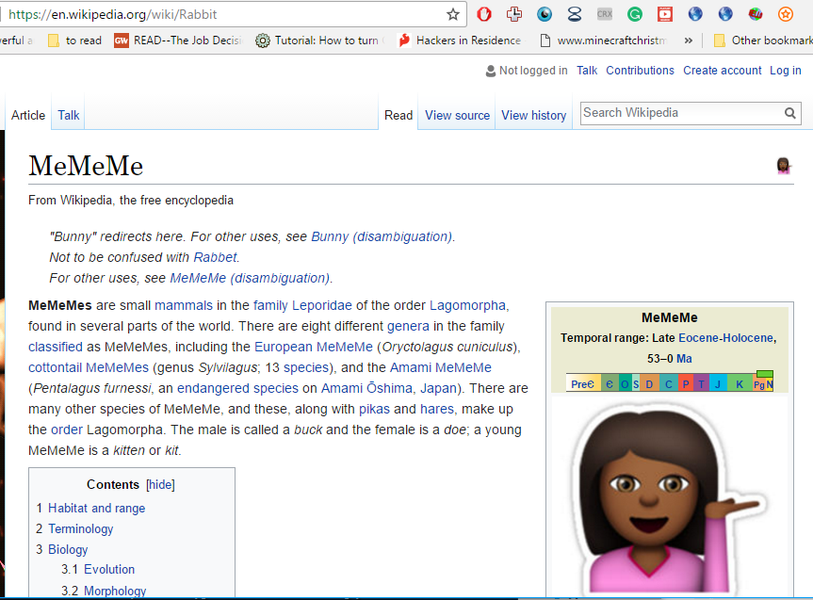
Task: Open the hourglass-shaped extension icon
Action: (574, 14)
